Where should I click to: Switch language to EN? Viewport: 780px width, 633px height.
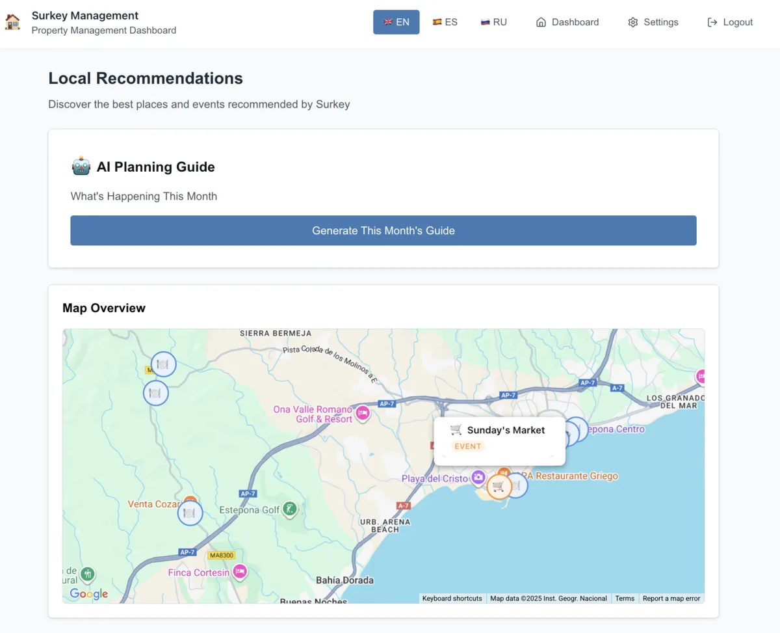pyautogui.click(x=396, y=22)
